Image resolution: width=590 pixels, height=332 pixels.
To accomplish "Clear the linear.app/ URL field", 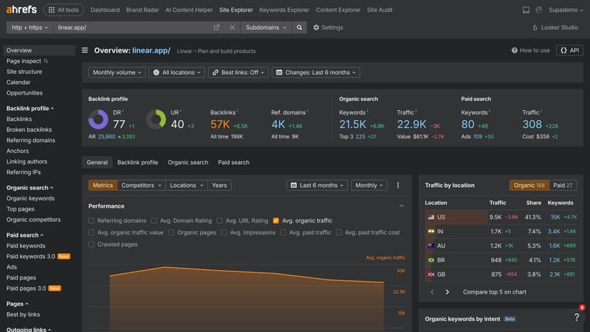I will [232, 28].
